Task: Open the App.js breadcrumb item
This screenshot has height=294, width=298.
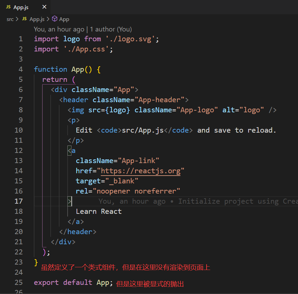Action: 37,19
